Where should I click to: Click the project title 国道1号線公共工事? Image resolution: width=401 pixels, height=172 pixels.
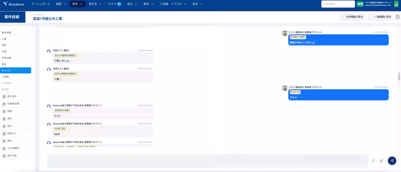point(47,19)
